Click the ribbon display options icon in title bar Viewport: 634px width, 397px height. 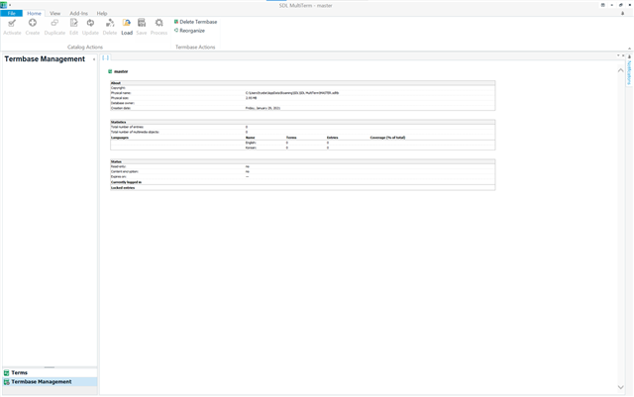(603, 5)
